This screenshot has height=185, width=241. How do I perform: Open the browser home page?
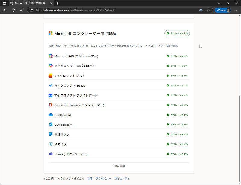(22, 10)
